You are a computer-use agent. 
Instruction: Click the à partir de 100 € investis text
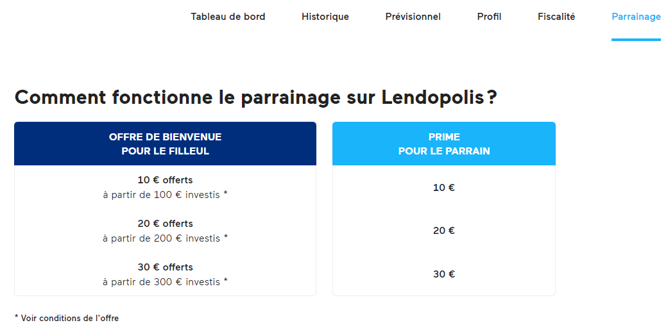[x=166, y=195]
